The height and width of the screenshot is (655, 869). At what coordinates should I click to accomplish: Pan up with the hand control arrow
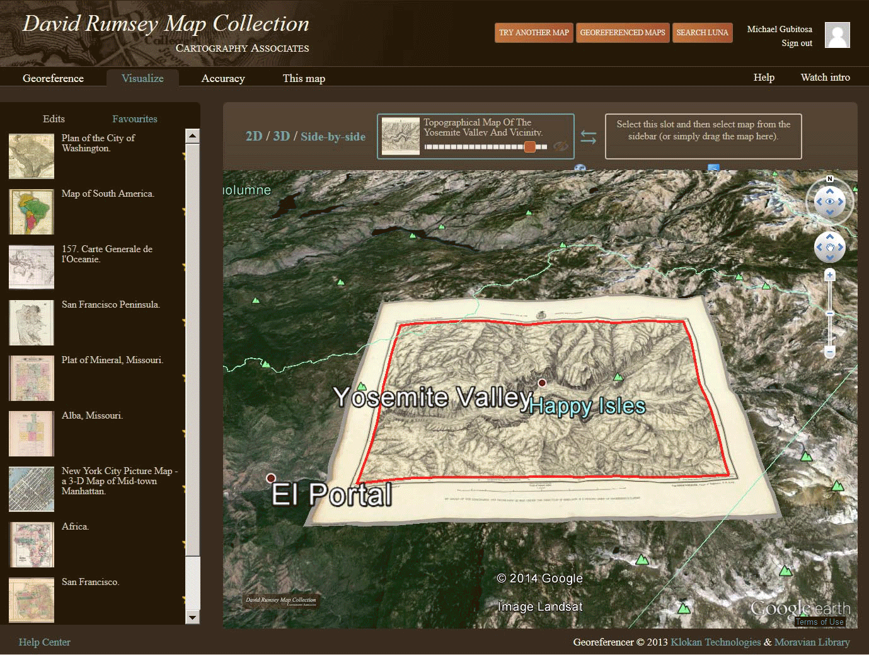[x=830, y=237]
